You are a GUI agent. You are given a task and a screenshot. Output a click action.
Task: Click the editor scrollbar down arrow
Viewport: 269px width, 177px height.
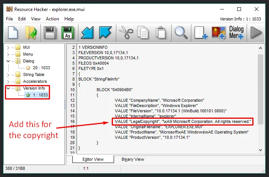260,150
